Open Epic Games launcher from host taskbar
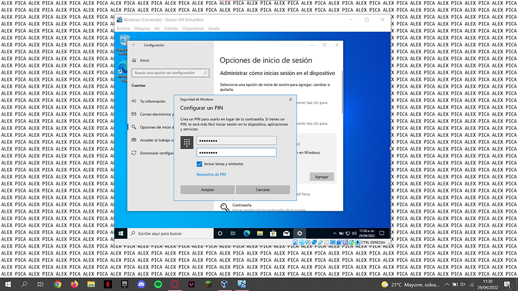The image size is (518, 291). click(x=125, y=285)
